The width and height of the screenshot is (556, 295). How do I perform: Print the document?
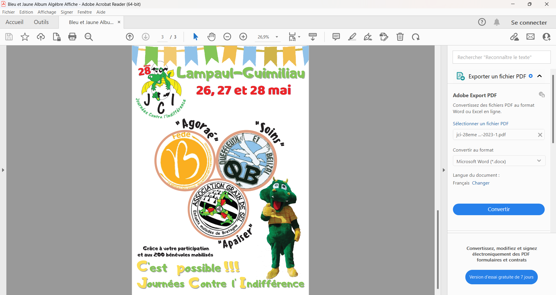point(72,37)
